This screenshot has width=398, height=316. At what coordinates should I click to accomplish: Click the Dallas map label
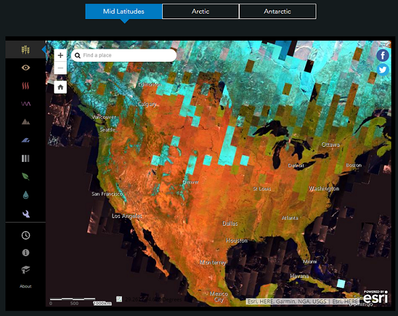pos(230,223)
